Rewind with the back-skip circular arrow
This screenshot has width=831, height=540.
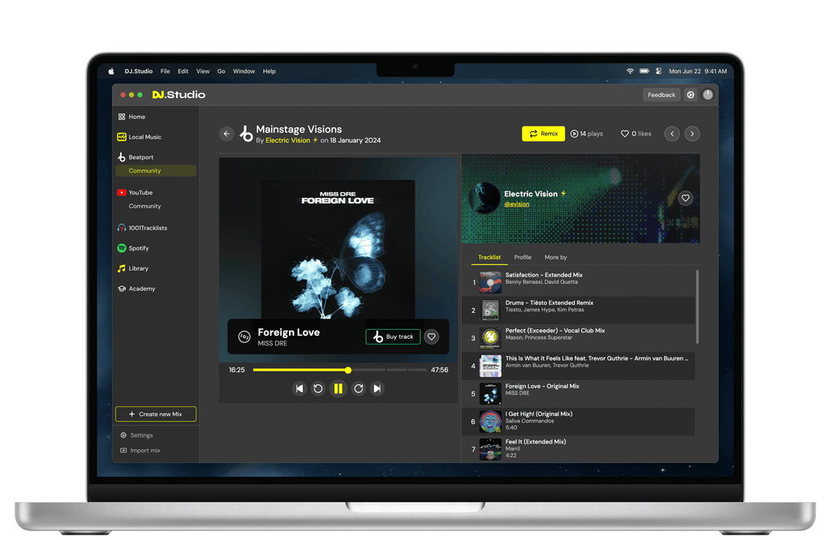click(x=318, y=388)
